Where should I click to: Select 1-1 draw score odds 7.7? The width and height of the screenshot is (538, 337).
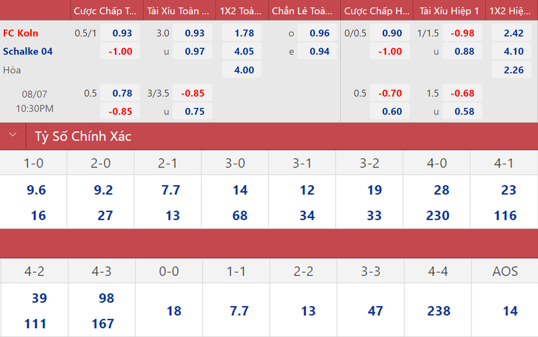239,311
